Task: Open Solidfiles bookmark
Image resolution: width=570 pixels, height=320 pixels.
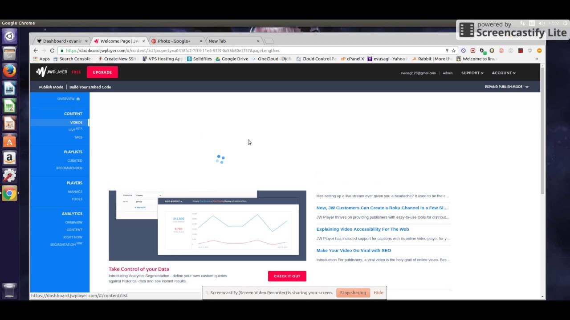Action: click(199, 59)
